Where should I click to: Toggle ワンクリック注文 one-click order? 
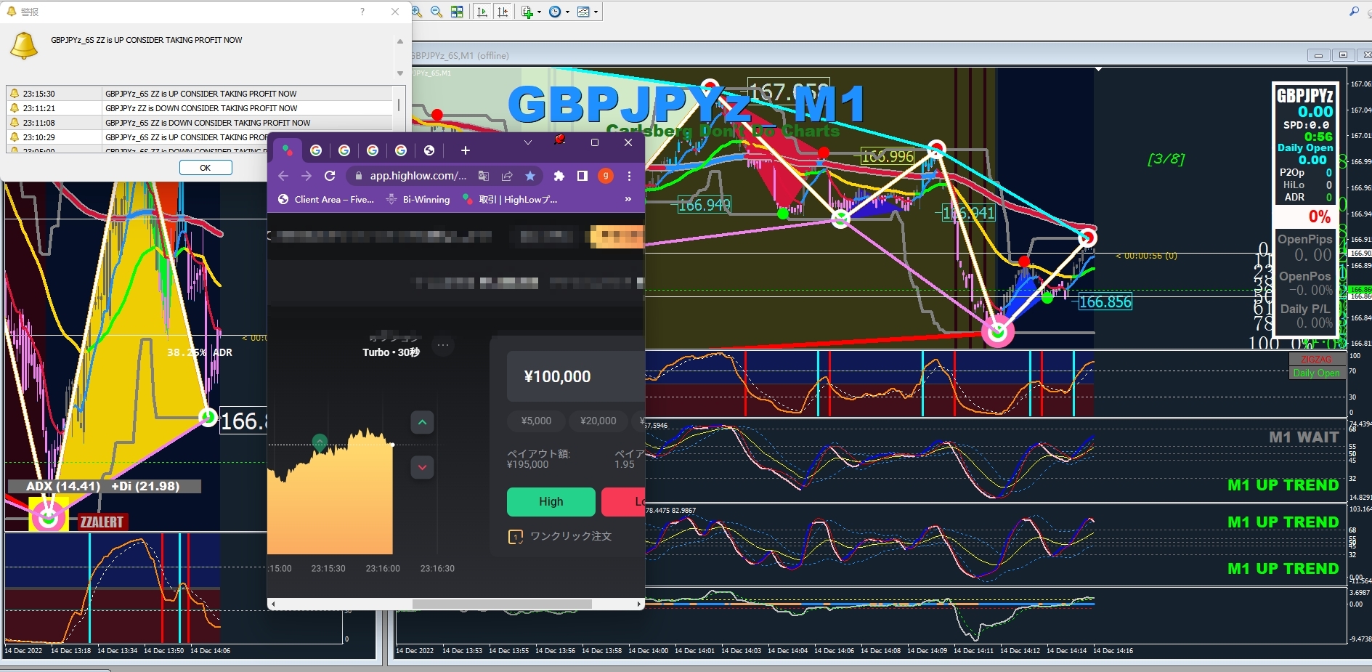coord(560,536)
